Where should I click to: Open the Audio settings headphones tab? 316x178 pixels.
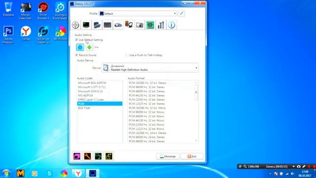[129, 25]
